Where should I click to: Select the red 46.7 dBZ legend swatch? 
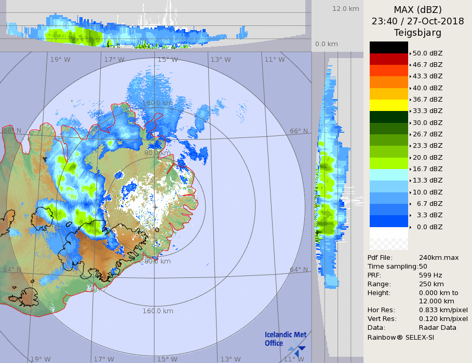click(x=388, y=59)
